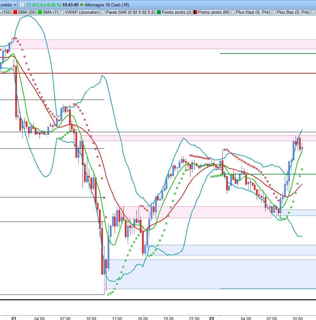Open the SMA (20) indicator label
Image resolution: width=316 pixels, height=320 pixels.
tap(27, 12)
